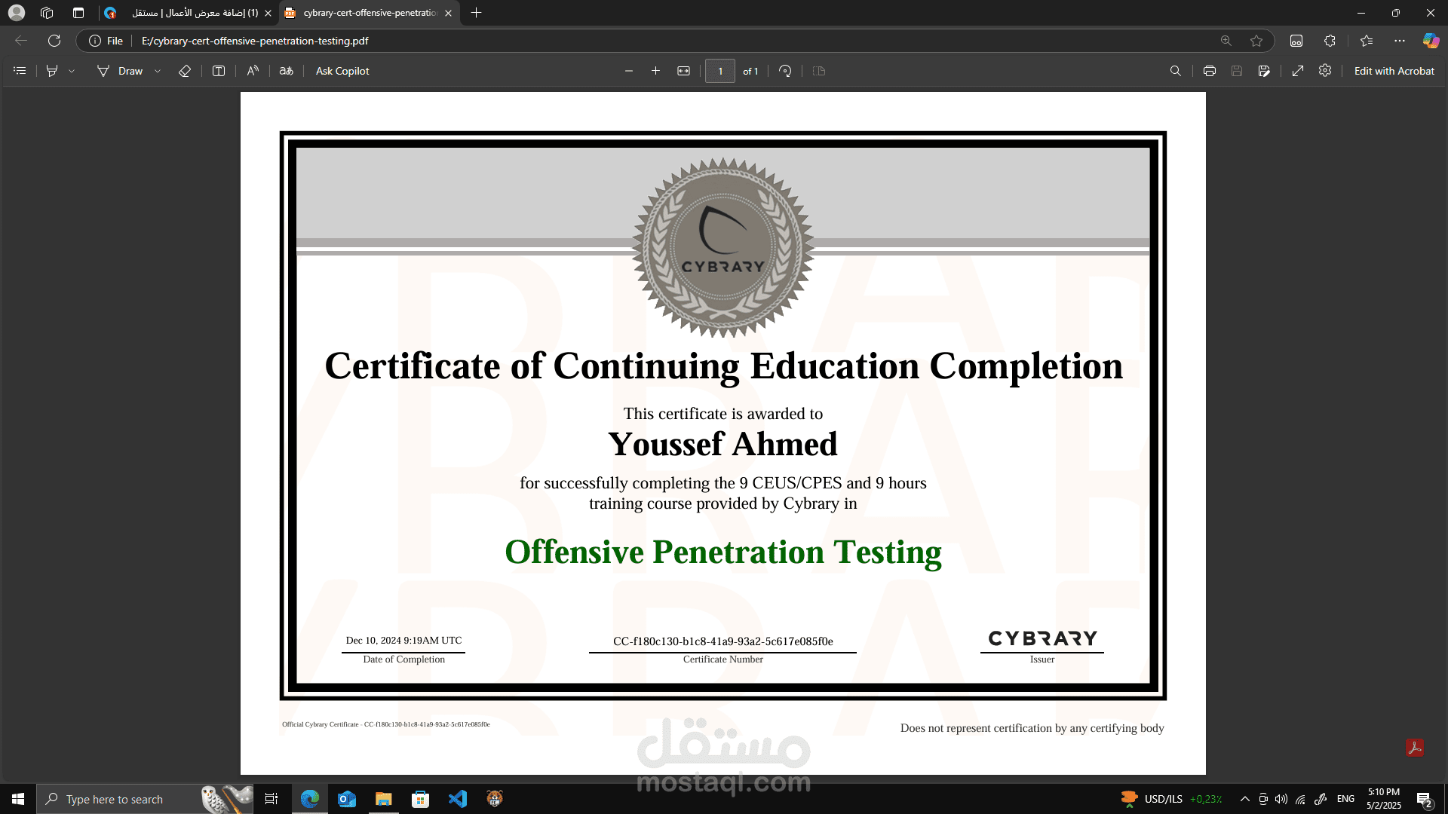Open the browser menu with more options
The width and height of the screenshot is (1448, 814).
[x=1400, y=41]
